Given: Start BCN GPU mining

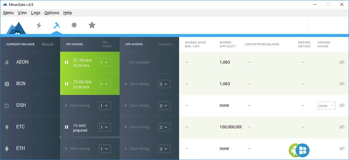Looking at the screenshot, I should click(x=137, y=84).
